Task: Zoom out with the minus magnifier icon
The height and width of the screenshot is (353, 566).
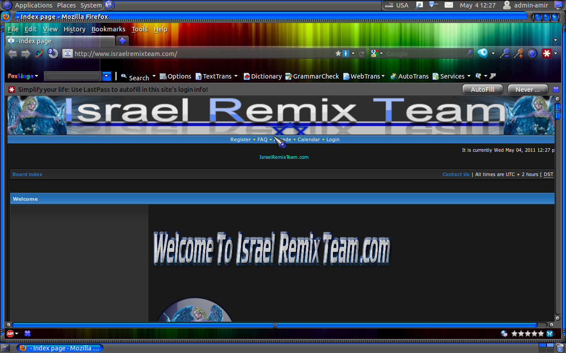Action: coord(505,53)
